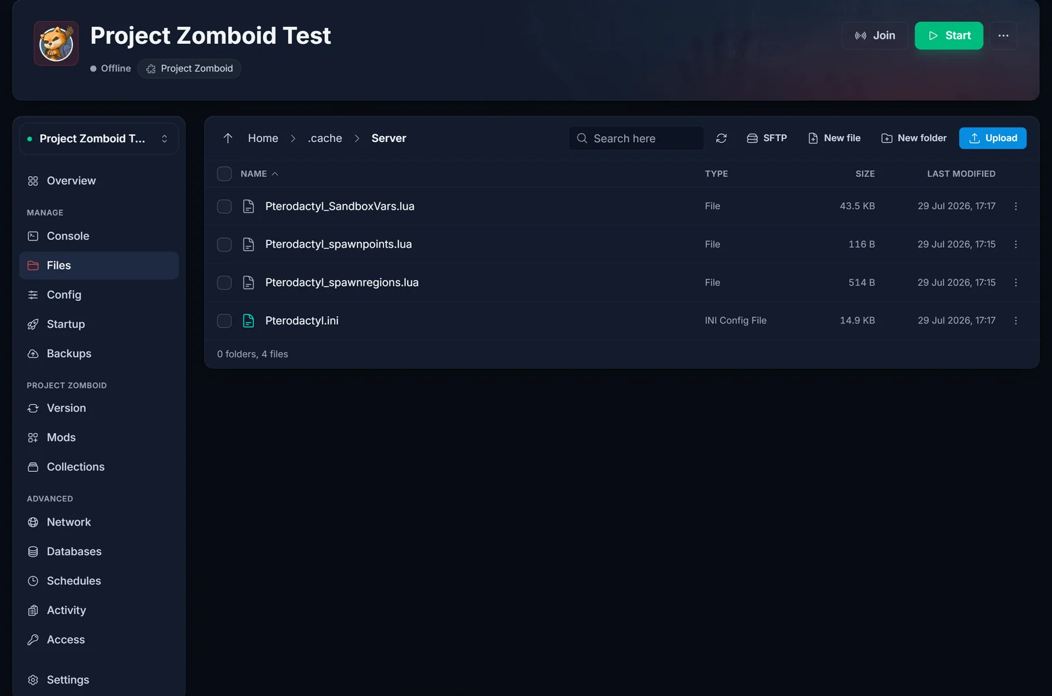
Task: Click the 43.5 KB size value
Action: (x=857, y=206)
